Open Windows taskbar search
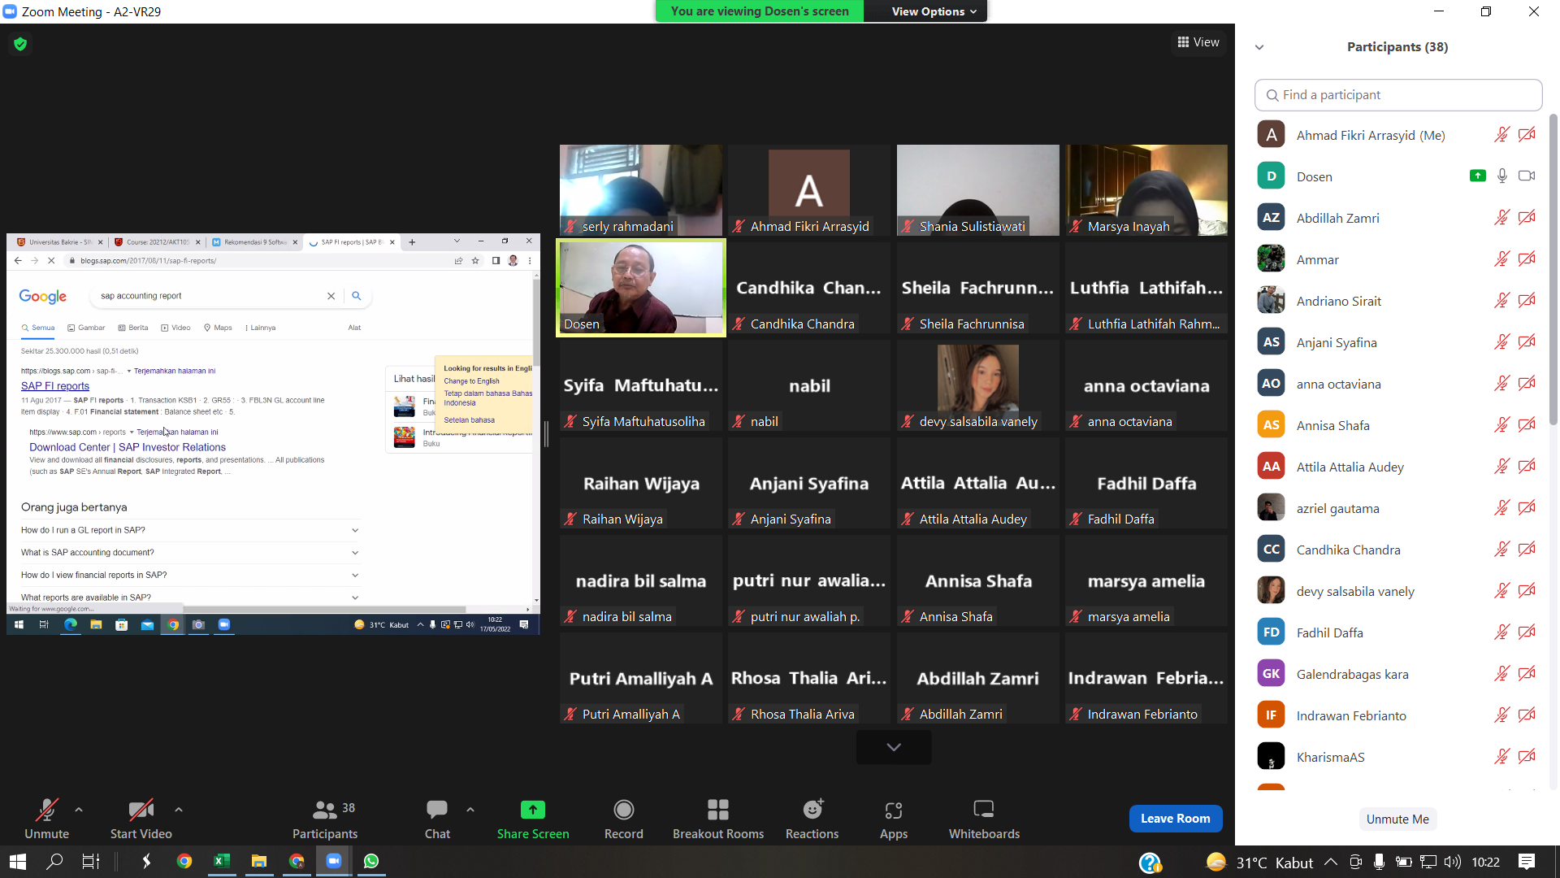Viewport: 1560px width, 878px height. [x=54, y=862]
